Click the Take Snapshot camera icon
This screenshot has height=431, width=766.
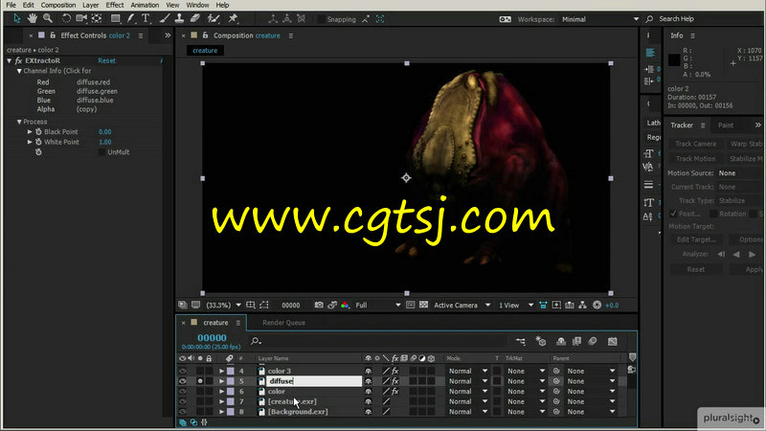click(319, 305)
